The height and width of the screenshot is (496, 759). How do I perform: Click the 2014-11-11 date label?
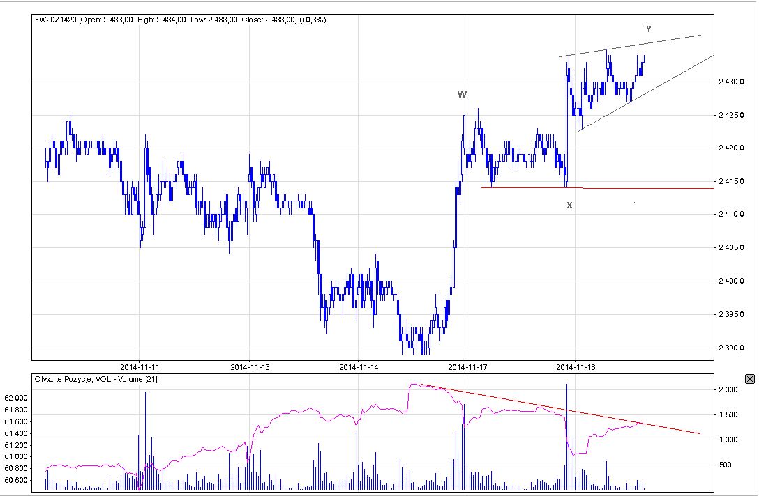click(140, 367)
